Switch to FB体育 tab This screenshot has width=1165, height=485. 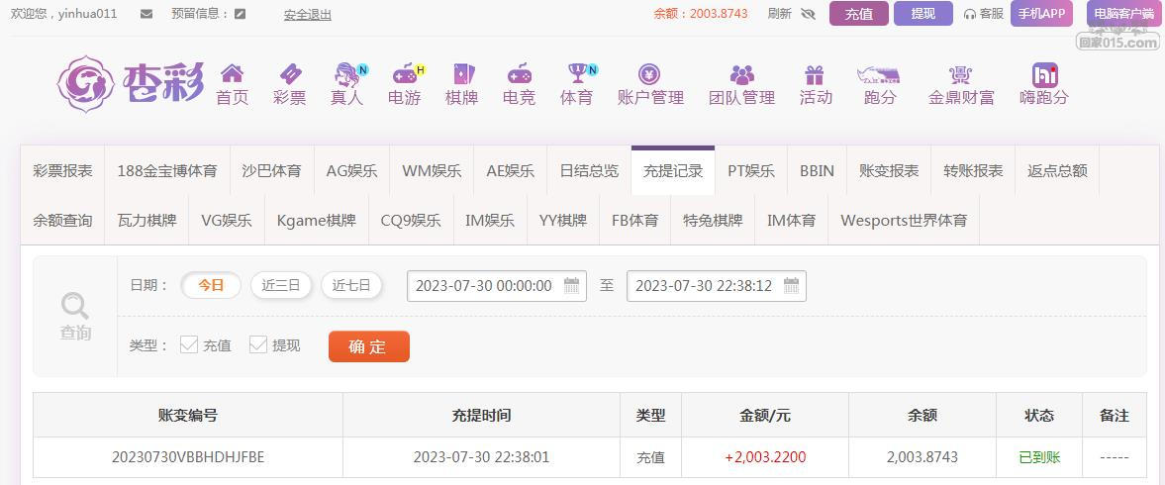pyautogui.click(x=635, y=221)
